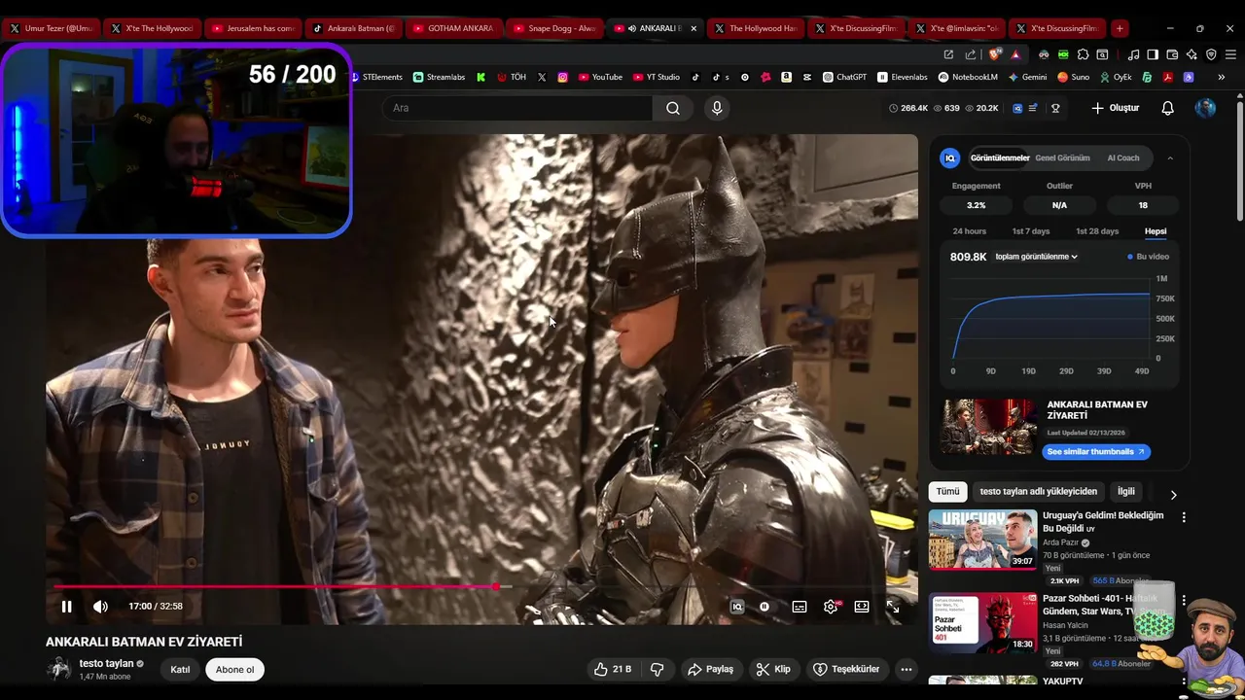Open the Instagram bookmark icon

[x=562, y=77]
